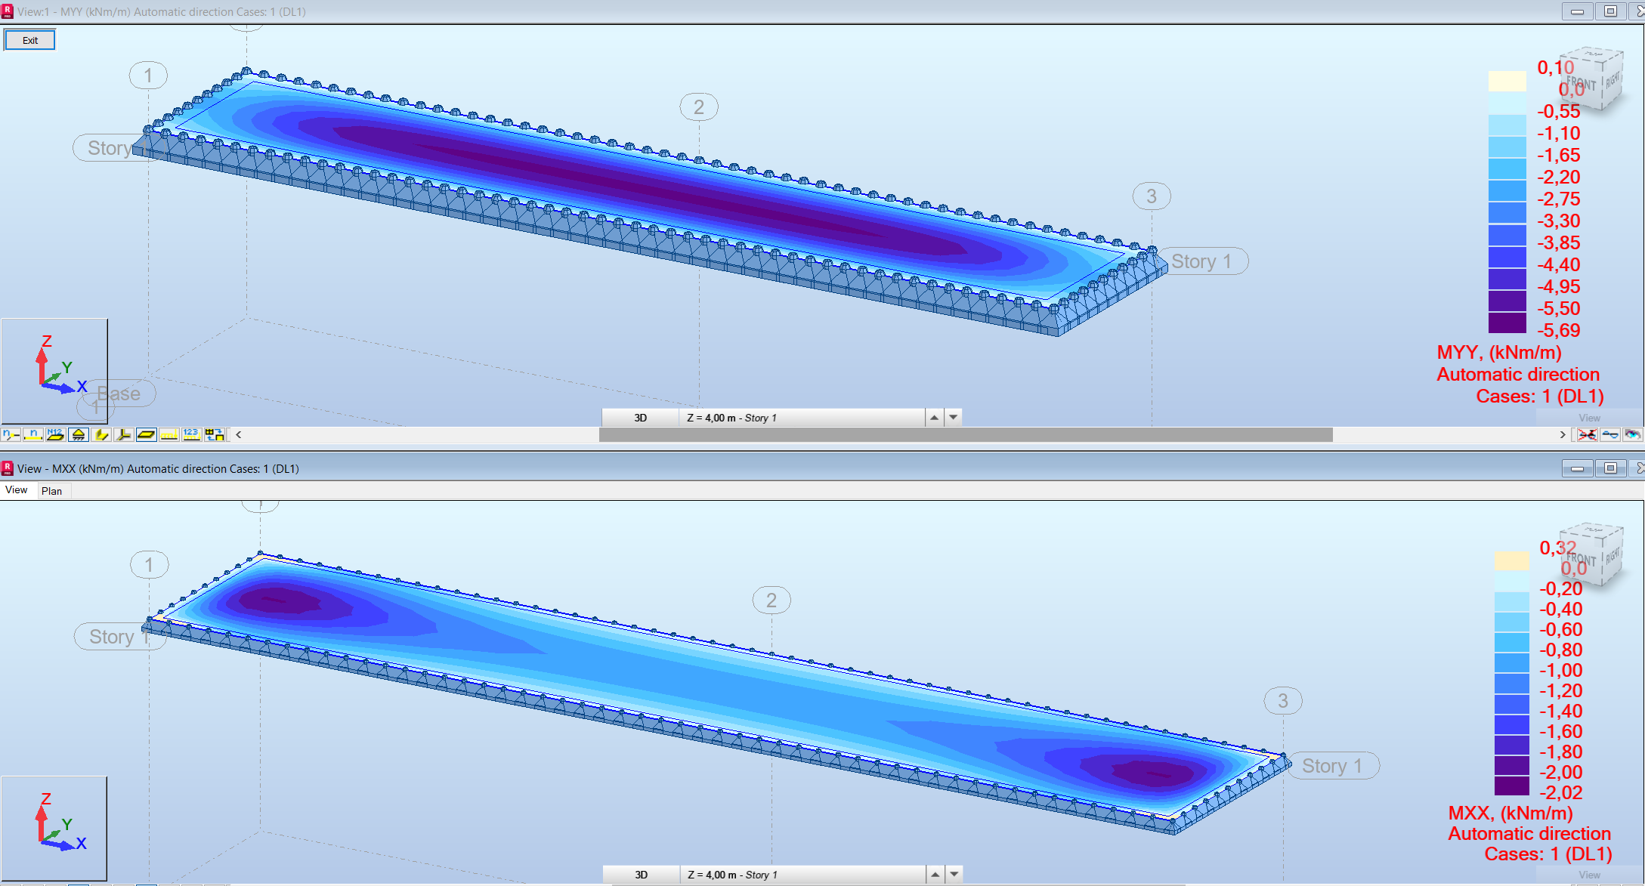
Task: Toggle the load symbols display icon
Action: (x=168, y=434)
